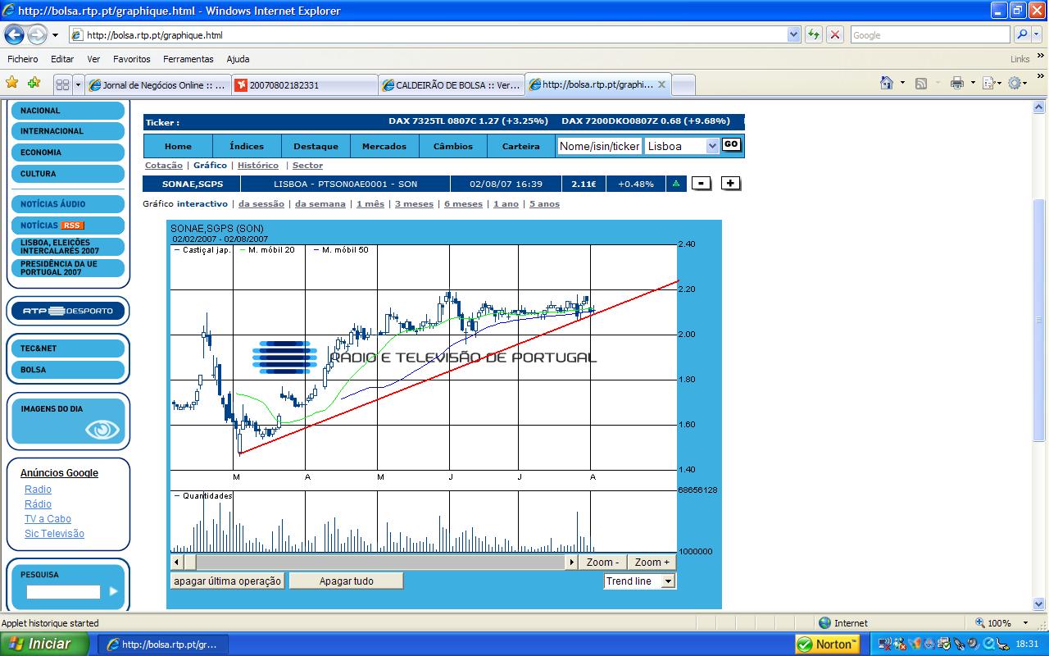Viewport: 1049px width, 656px height.
Task: Expand the print options dropdown arrow
Action: click(972, 83)
